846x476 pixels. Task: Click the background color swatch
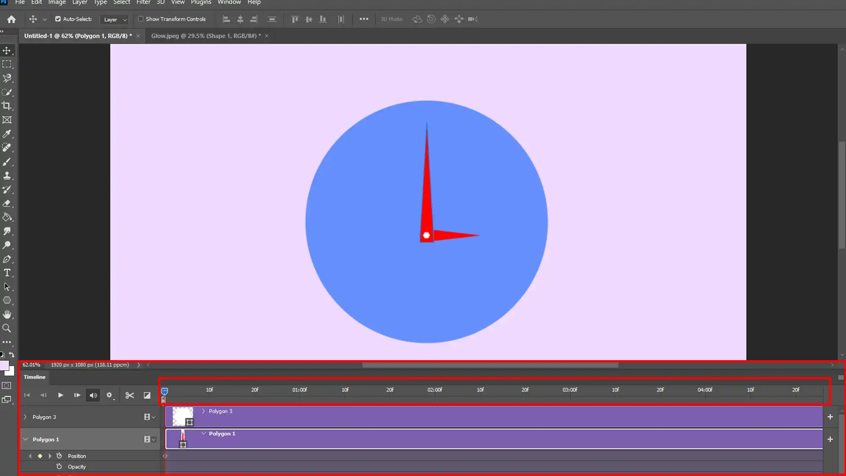pos(12,372)
